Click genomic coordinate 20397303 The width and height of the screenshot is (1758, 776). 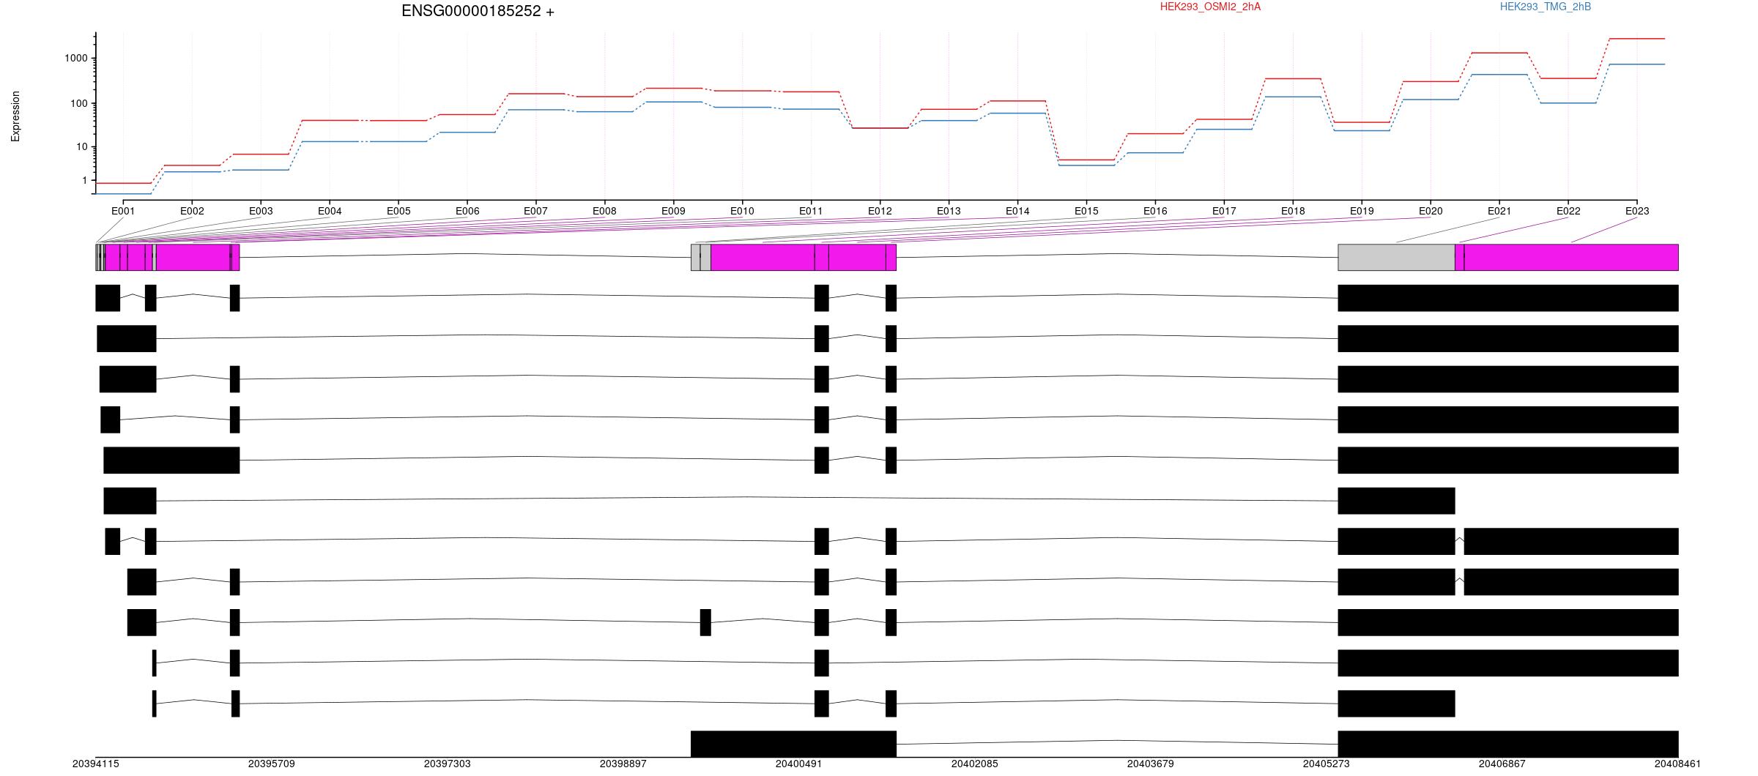447,764
